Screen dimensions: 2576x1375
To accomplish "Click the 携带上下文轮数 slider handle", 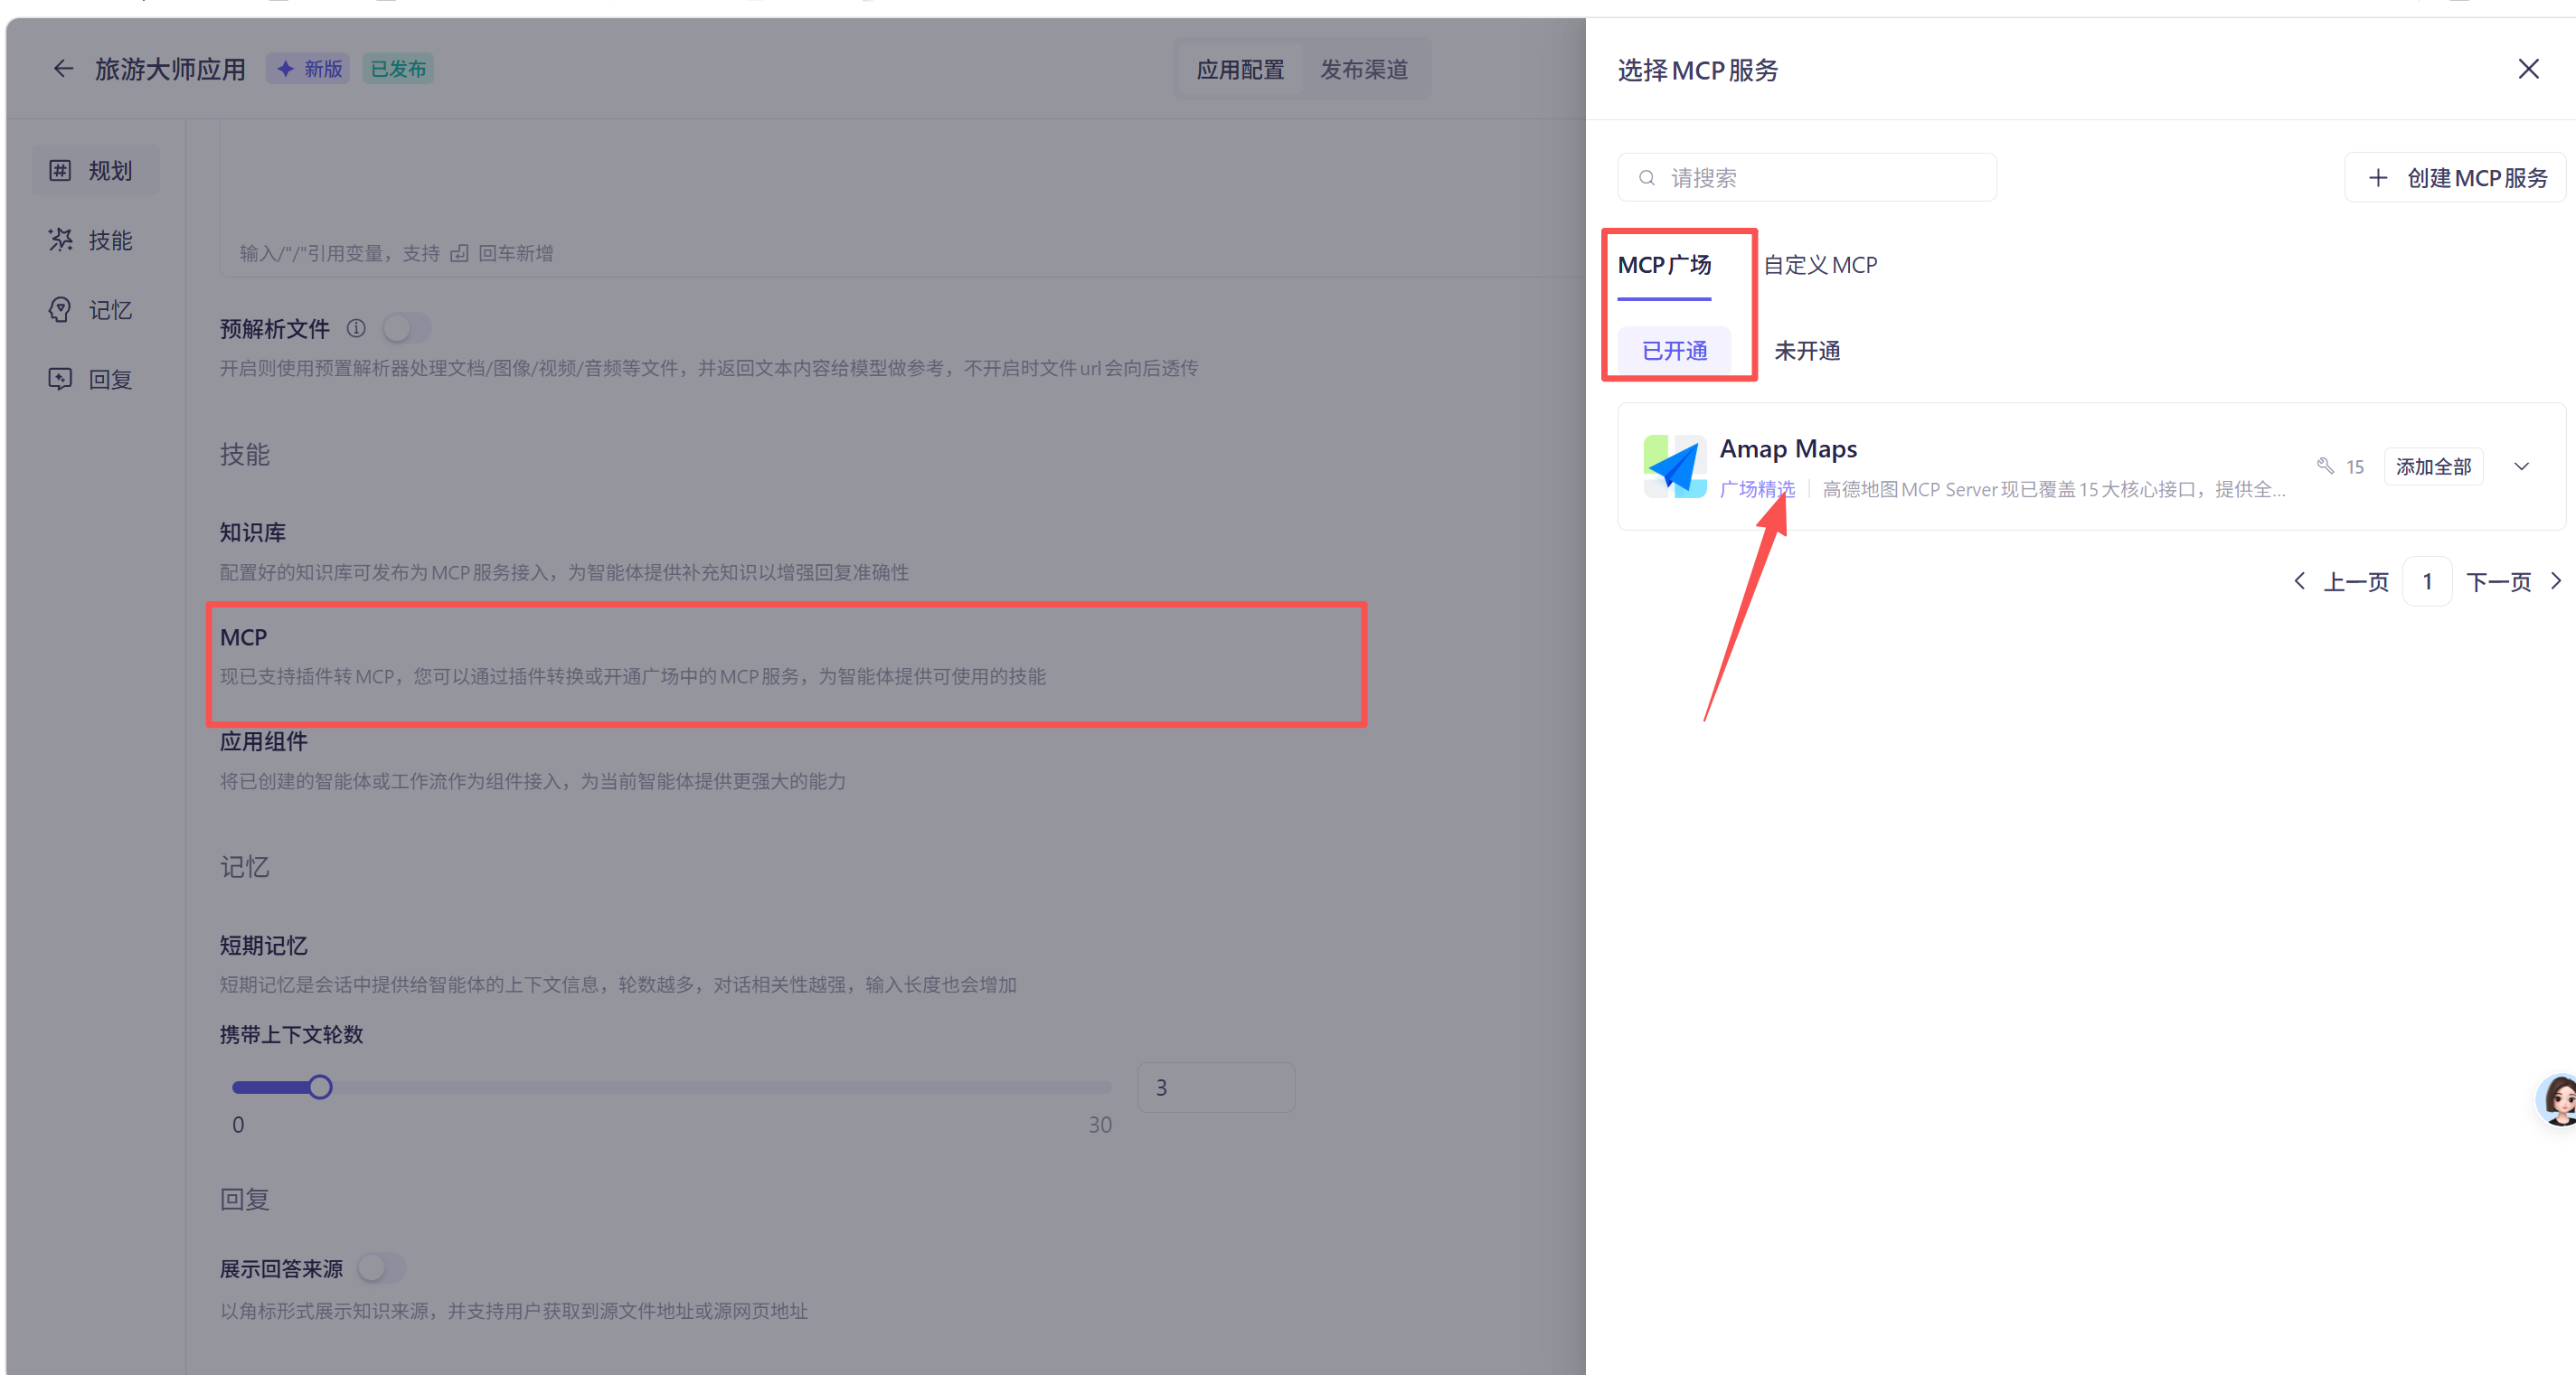I will (320, 1087).
